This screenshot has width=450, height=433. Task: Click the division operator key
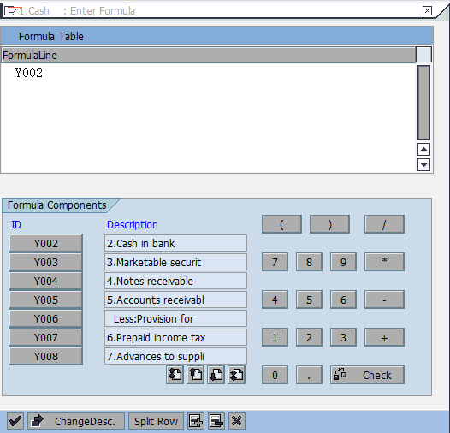pos(384,224)
